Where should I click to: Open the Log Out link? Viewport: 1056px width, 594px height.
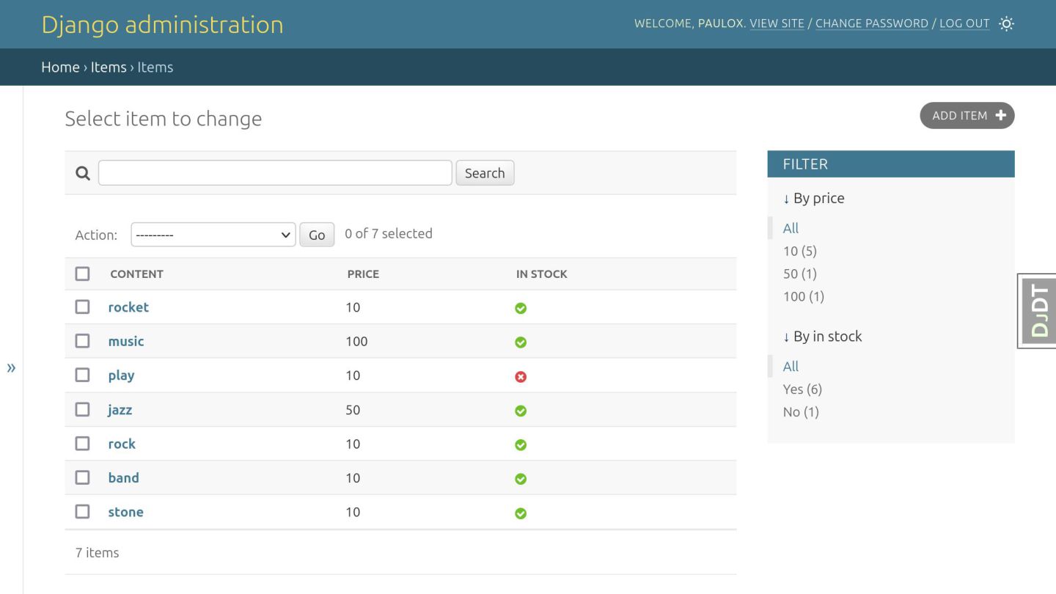[x=964, y=23]
